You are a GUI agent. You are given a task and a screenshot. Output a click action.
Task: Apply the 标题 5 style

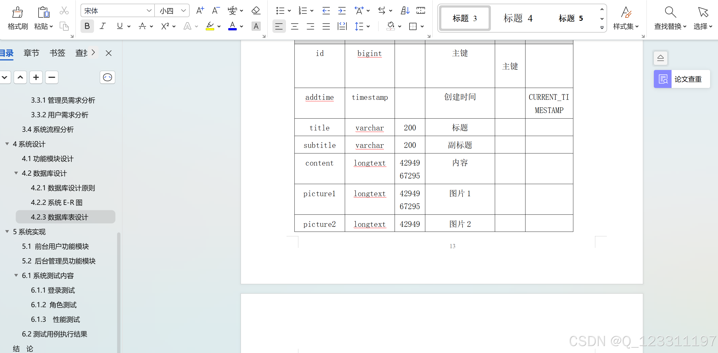pyautogui.click(x=571, y=18)
